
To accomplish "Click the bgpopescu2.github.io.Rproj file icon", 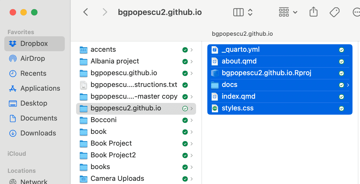I will click(x=215, y=73).
